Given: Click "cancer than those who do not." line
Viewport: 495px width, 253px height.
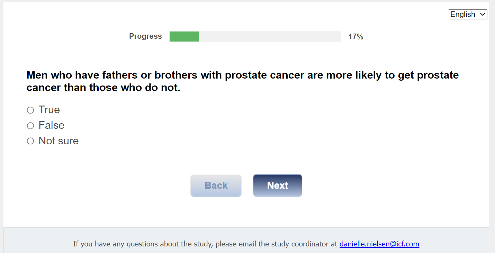Looking at the screenshot, I should [103, 88].
